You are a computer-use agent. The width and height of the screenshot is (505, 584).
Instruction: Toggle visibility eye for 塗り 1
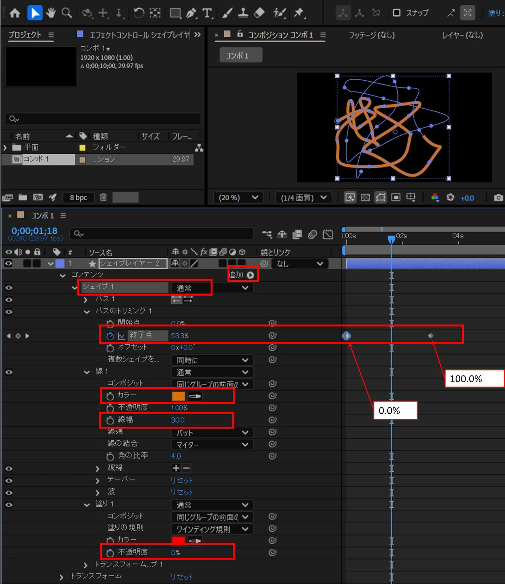9,505
